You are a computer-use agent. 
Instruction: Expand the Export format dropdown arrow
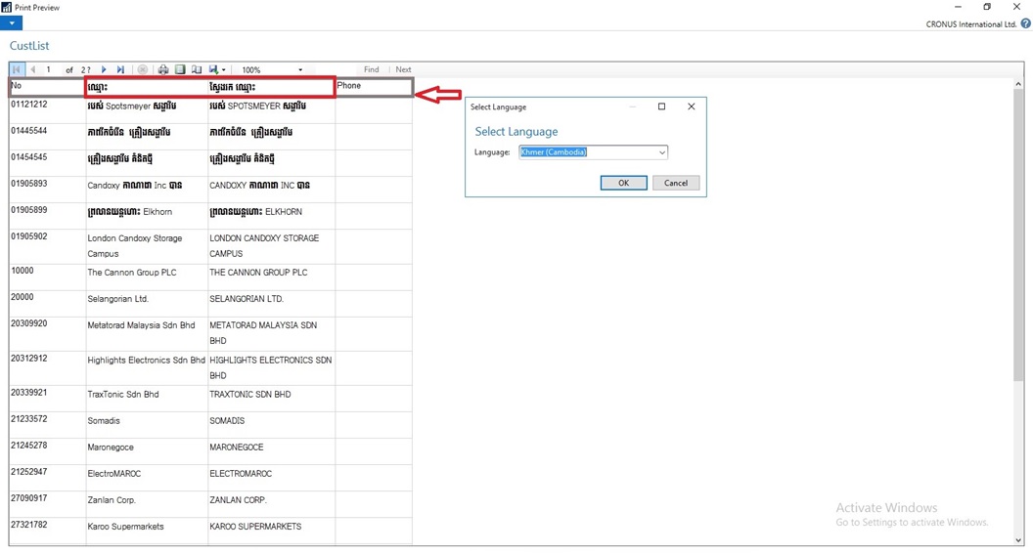(x=224, y=70)
